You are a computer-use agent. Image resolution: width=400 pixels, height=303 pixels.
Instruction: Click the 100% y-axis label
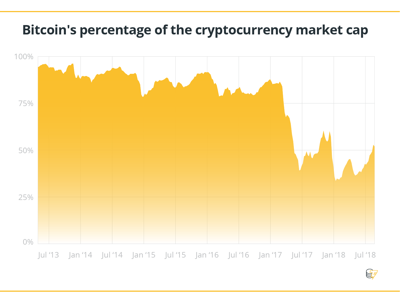click(x=24, y=57)
